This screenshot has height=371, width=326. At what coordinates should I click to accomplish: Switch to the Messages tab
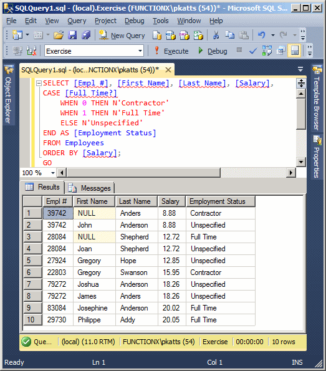89,188
